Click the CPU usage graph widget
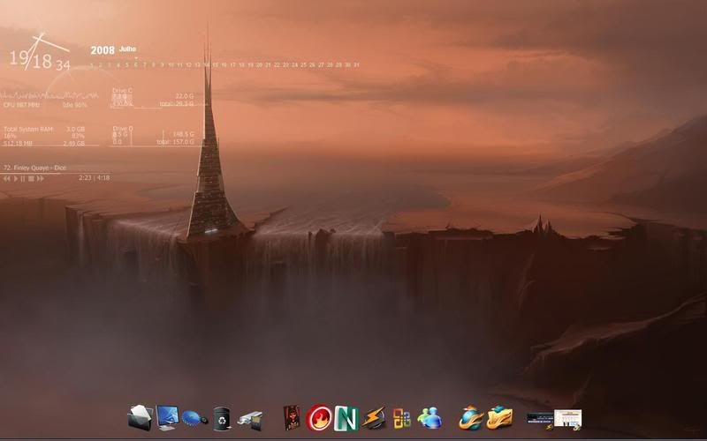Image resolution: width=707 pixels, height=441 pixels. (49, 95)
